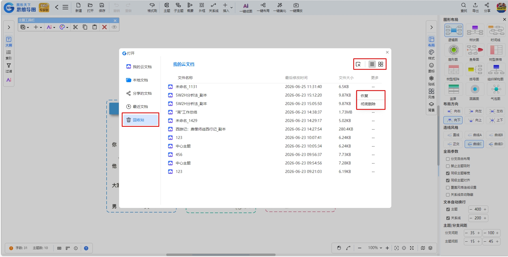508x257 pixels.
Task: Uncheck 同级主题等宽 checkbox
Action: (x=448, y=173)
